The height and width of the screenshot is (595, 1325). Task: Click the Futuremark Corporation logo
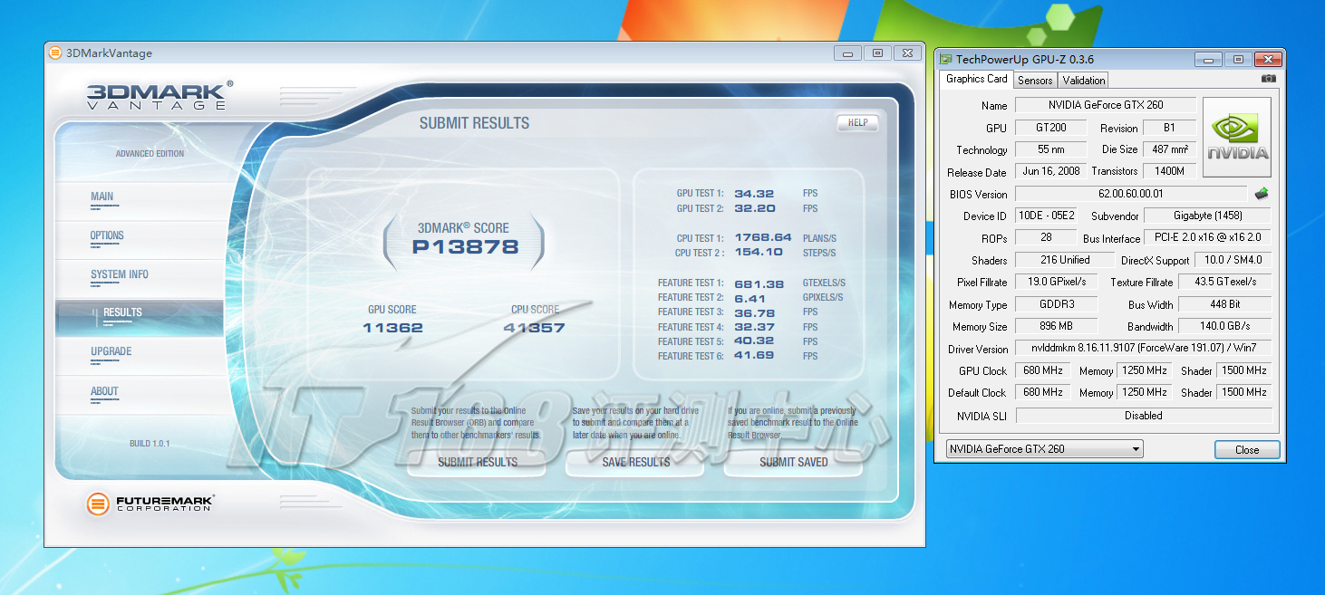coord(150,504)
